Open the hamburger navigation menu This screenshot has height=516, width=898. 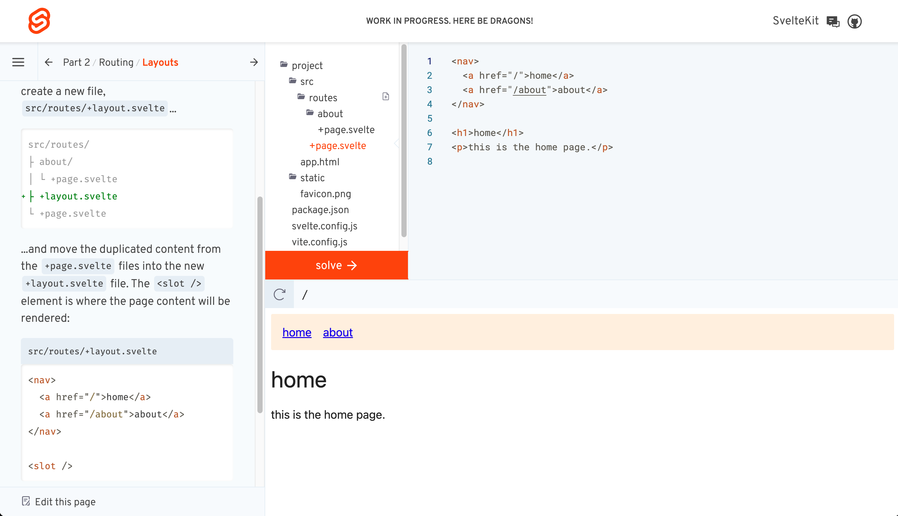(18, 62)
